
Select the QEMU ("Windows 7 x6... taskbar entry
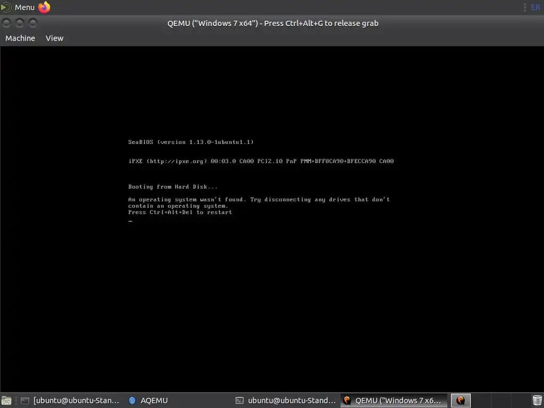point(393,401)
